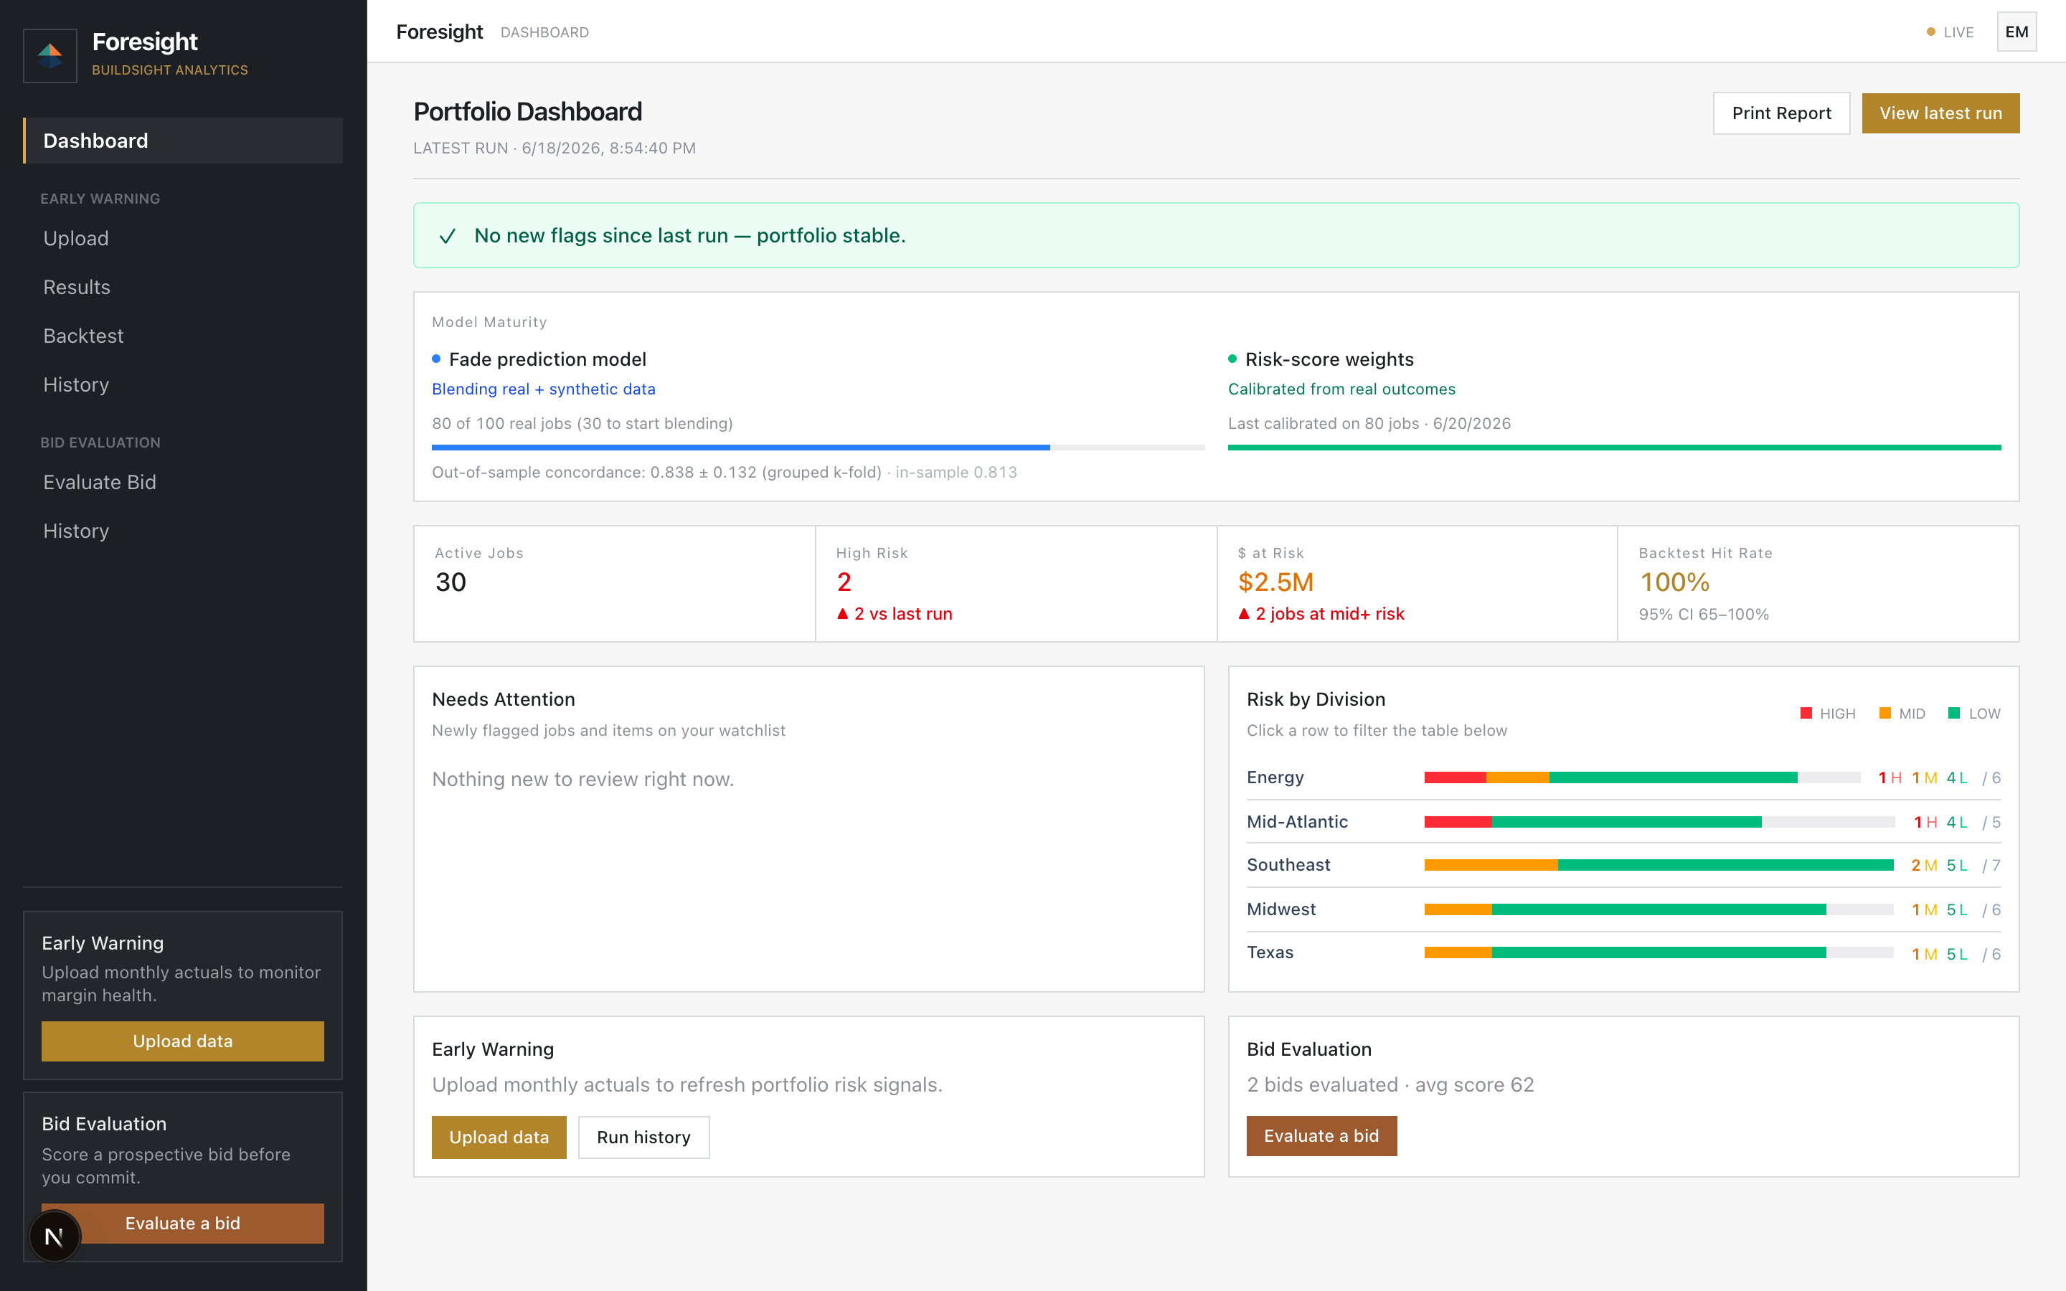Open Bid Evaluation History in sidebar
2066x1291 pixels.
point(76,530)
